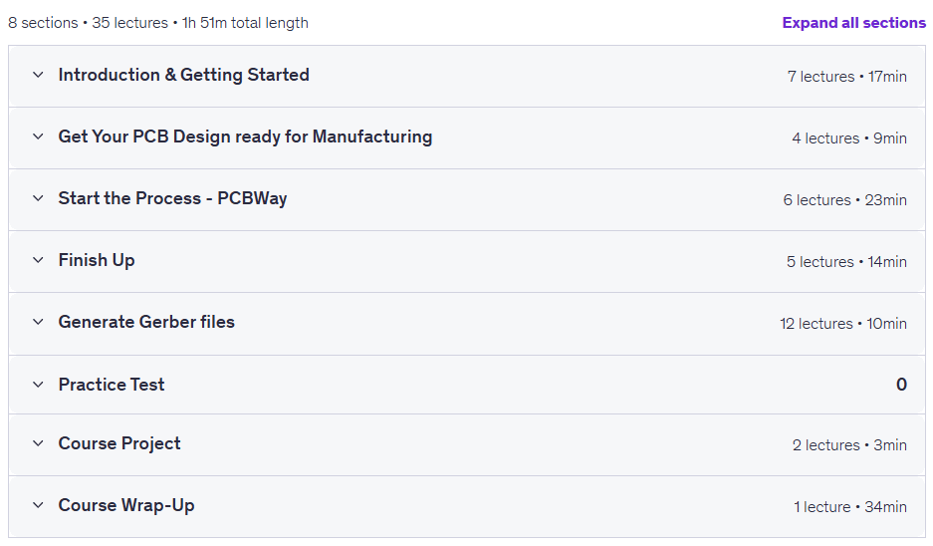Viewport: 933px width, 546px height.
Task: Open the Finish Up section title
Action: click(x=97, y=260)
